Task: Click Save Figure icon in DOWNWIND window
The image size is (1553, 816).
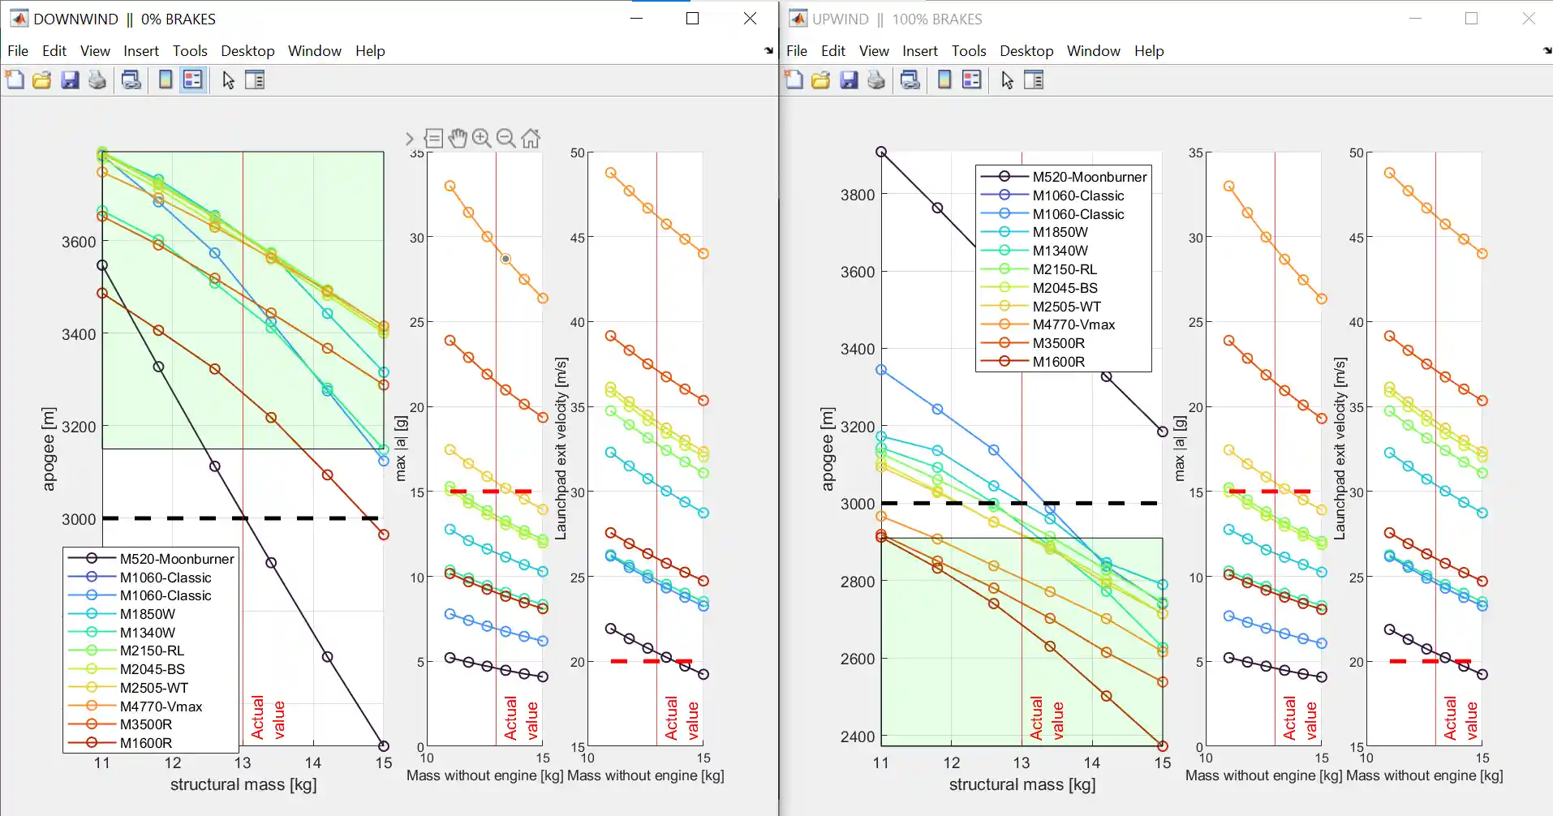Action: (70, 79)
